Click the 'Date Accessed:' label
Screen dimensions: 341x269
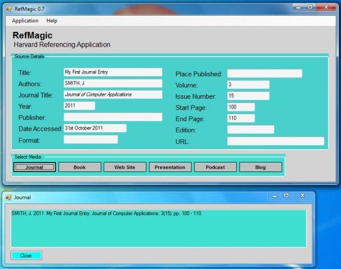pyautogui.click(x=40, y=129)
